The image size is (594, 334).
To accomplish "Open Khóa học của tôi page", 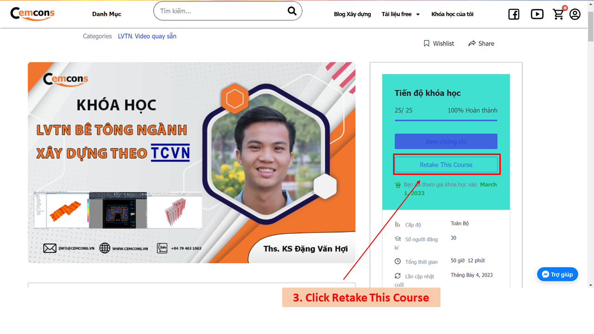I will 452,14.
